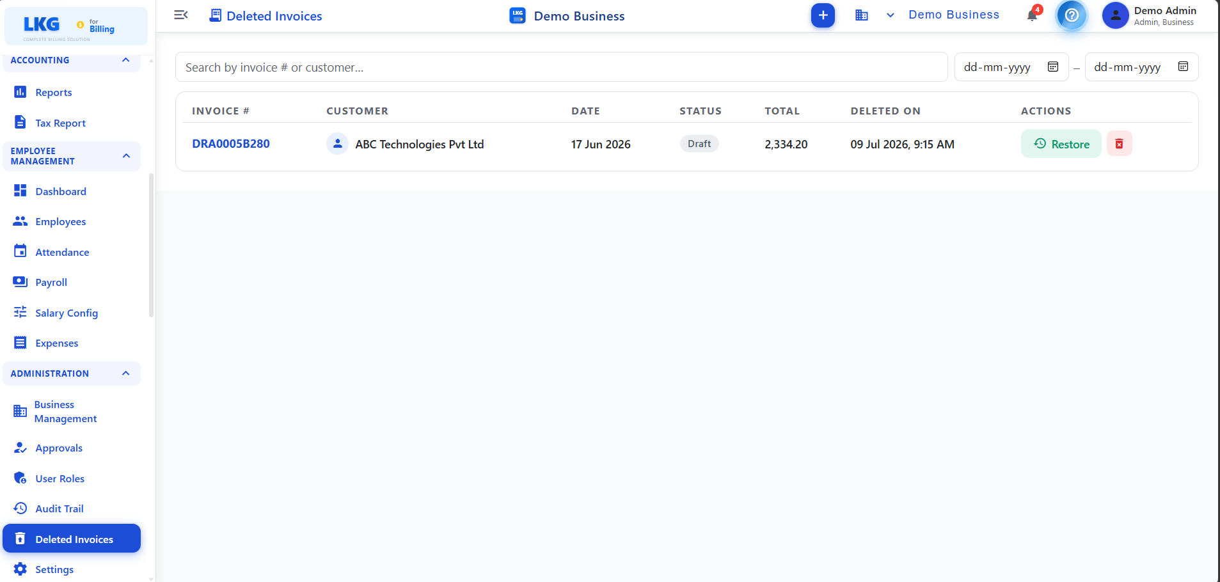This screenshot has width=1220, height=582.
Task: Click the User Roles shield icon
Action: pos(20,478)
